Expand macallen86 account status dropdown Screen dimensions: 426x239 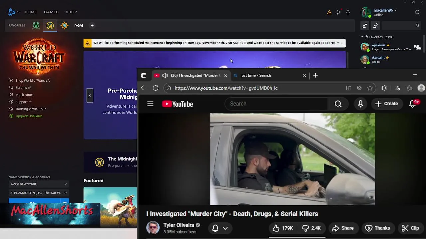[395, 10]
